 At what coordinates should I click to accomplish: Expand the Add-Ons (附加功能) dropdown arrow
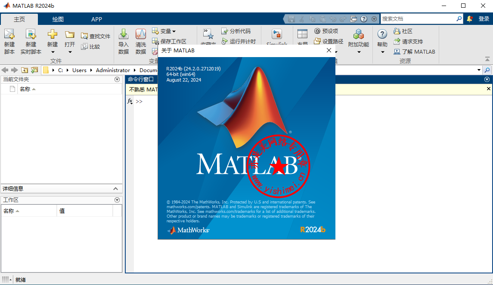[x=359, y=52]
